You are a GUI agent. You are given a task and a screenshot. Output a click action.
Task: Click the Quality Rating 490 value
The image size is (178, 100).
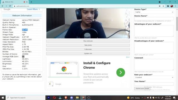[x=23, y=22]
